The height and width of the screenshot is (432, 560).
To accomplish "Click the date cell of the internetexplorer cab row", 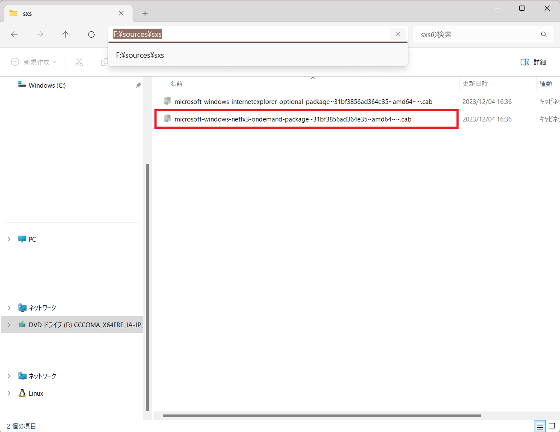I will 487,102.
